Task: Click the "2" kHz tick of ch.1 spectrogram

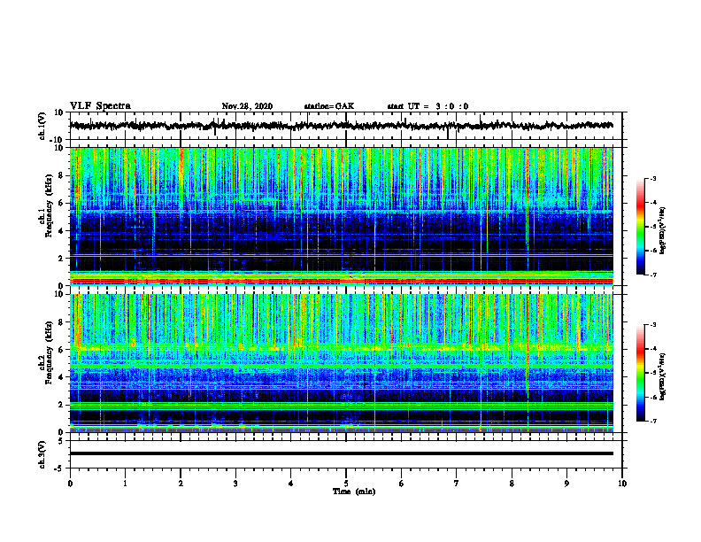Action: tap(62, 258)
